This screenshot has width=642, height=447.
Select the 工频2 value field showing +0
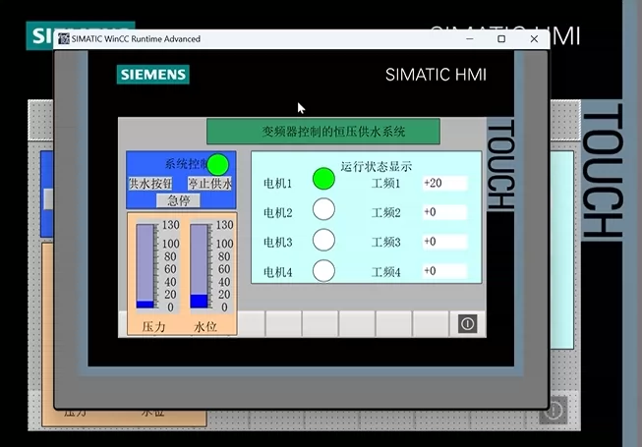(x=444, y=212)
